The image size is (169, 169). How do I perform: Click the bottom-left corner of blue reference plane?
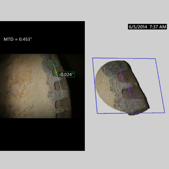[x=97, y=113]
